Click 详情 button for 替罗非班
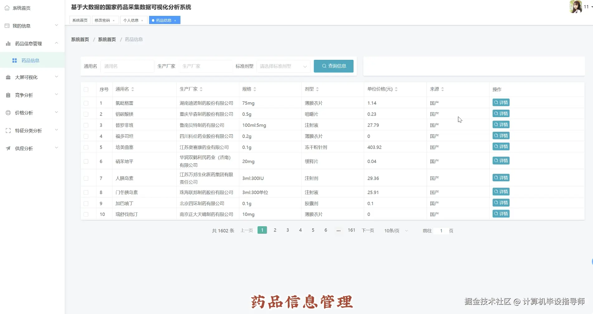Screen dimensions: 593x314 click(x=501, y=124)
